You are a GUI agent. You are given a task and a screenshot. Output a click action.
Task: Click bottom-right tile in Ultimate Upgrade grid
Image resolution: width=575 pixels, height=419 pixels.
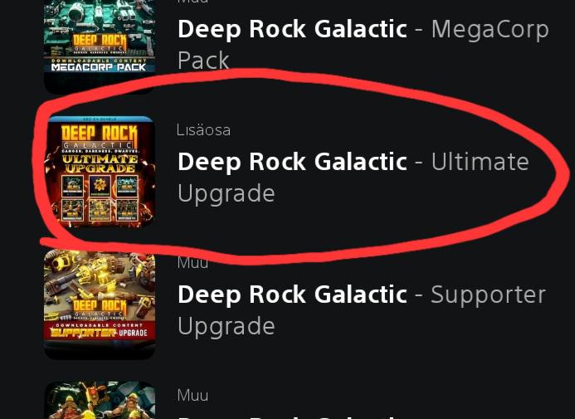(x=127, y=210)
